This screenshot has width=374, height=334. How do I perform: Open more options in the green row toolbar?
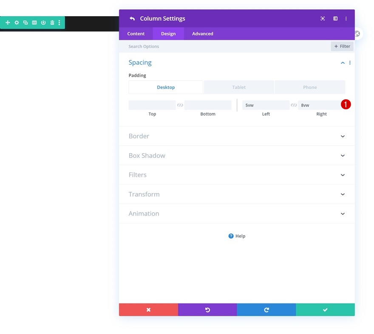click(59, 22)
